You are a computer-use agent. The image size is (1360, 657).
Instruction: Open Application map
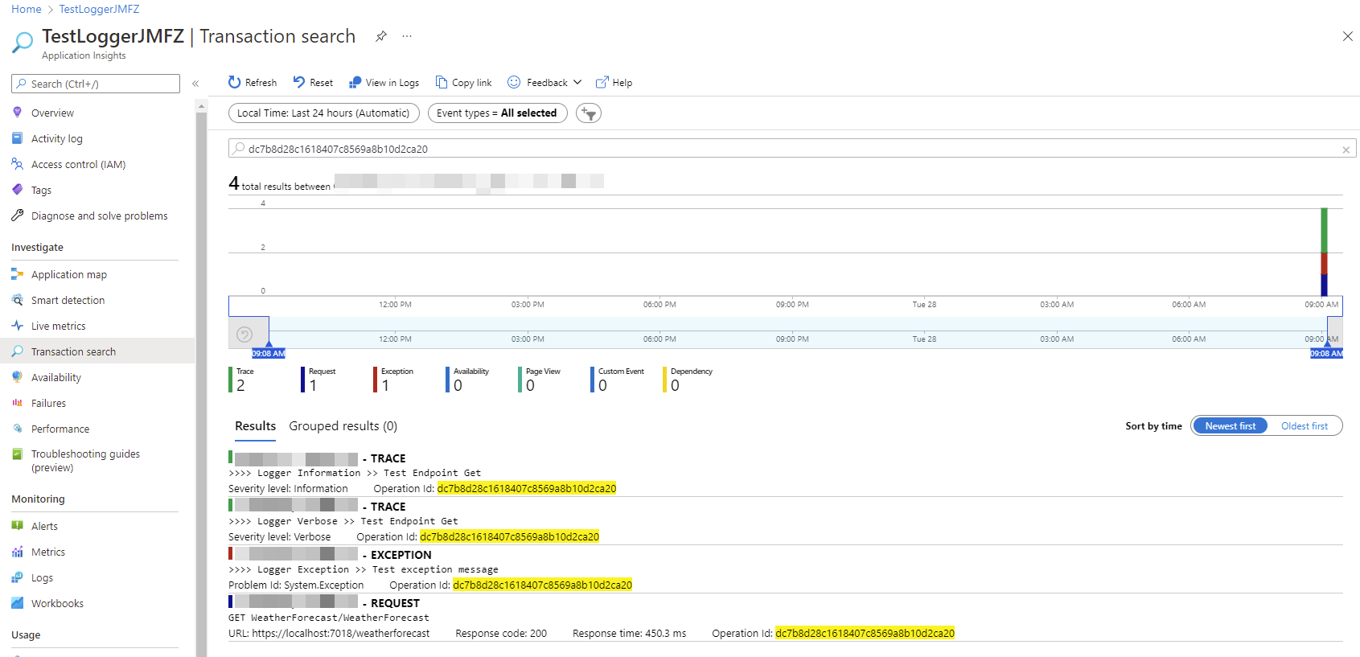(68, 275)
